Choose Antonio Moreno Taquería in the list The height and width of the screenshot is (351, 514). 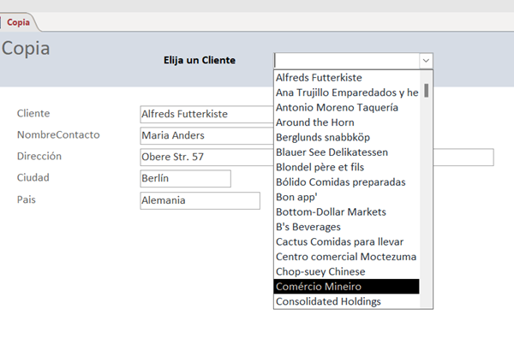pos(346,108)
